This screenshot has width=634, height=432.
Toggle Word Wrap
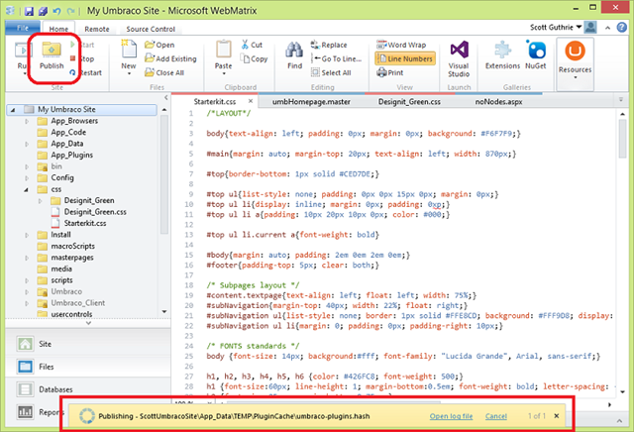[x=401, y=45]
